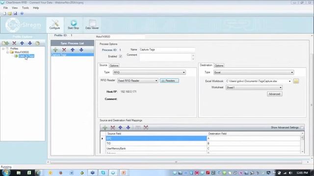This screenshot has height=176, width=314.
Task: Move process down in Sync Process List
Action: click(x=81, y=50)
